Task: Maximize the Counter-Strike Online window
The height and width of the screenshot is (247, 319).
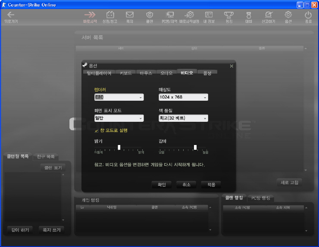Action: pyautogui.click(x=307, y=5)
